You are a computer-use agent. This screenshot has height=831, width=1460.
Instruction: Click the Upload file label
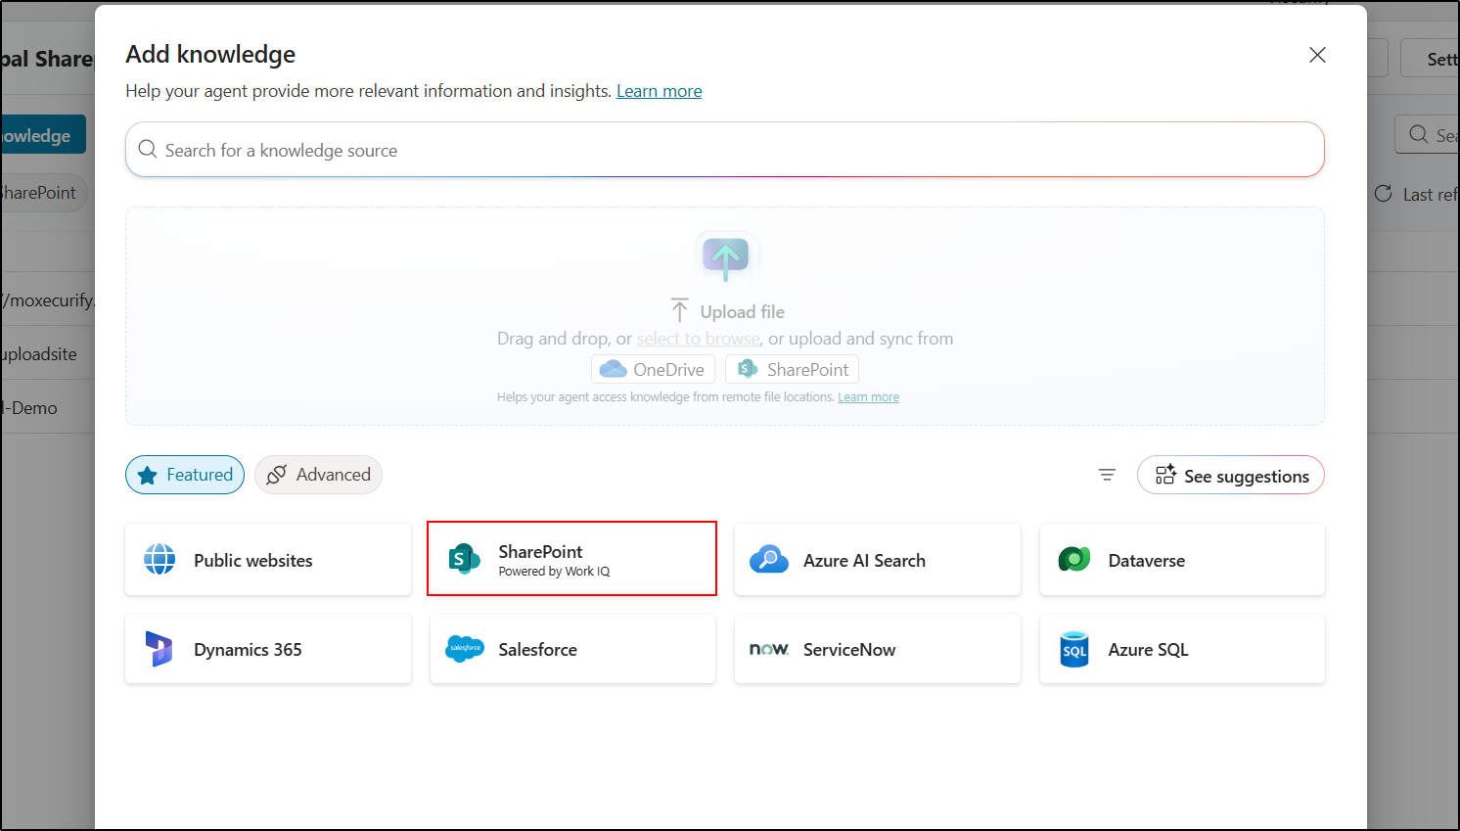[x=742, y=311]
